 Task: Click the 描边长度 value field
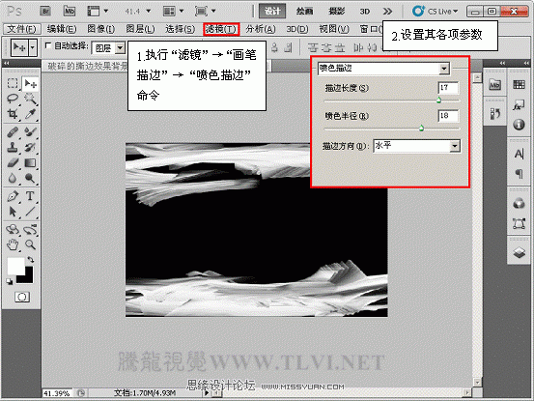pos(448,88)
